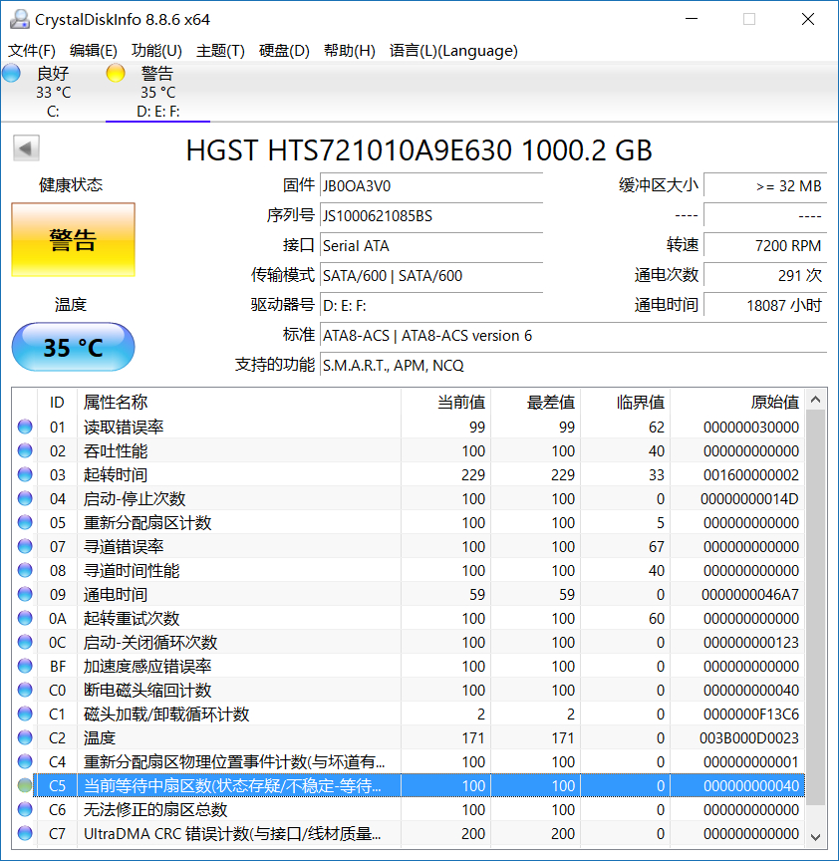This screenshot has width=839, height=861.
Task: Click status dot for C7 UltraDMA CRC 错误计数
Action: click(x=25, y=833)
